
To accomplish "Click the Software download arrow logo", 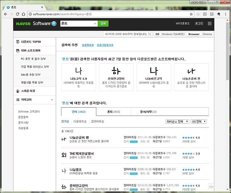I will (54, 23).
